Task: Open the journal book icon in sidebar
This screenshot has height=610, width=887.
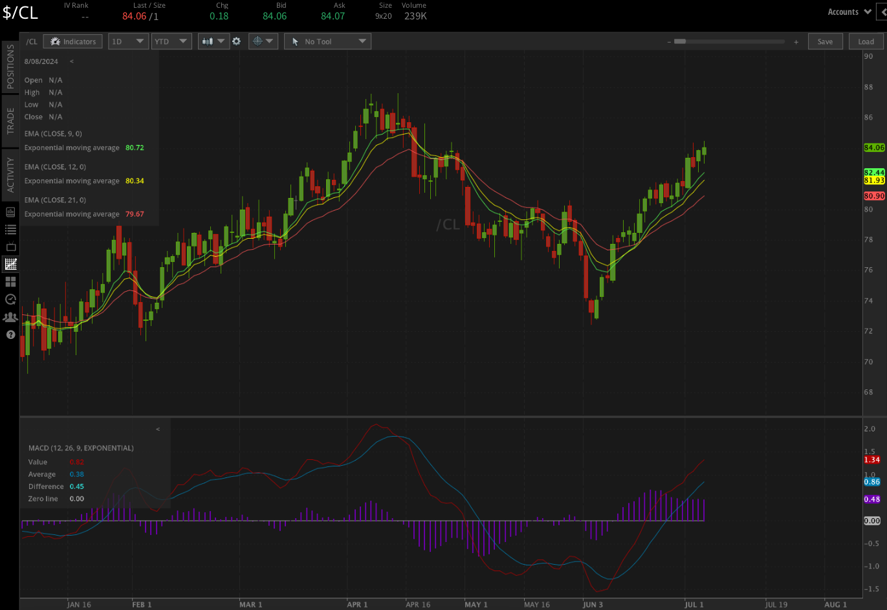Action: click(x=10, y=211)
